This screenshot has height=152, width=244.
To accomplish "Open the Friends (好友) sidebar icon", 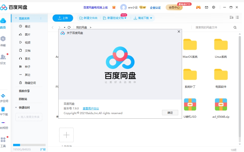I will 3,57.
